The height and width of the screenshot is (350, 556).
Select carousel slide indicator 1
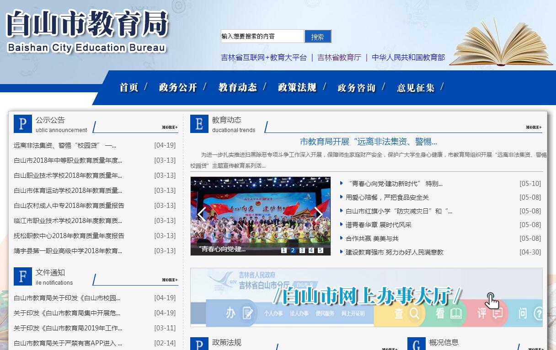[283, 250]
